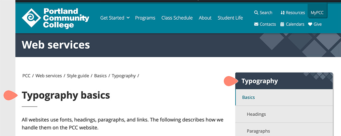Click the Basics breadcrumb link

click(100, 76)
